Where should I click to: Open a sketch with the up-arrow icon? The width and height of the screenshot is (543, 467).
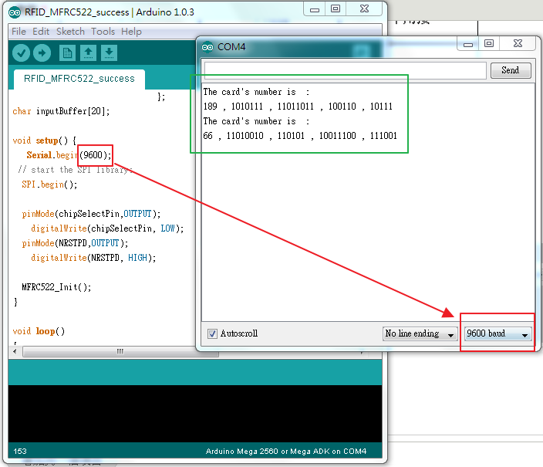[x=88, y=53]
